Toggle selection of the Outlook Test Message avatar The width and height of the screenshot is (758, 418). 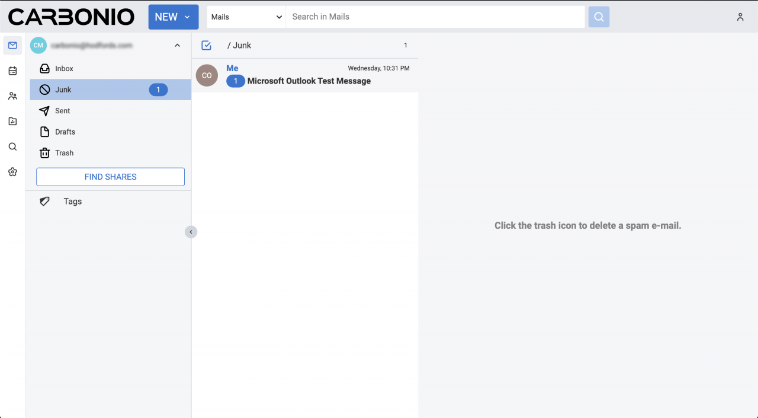click(207, 75)
